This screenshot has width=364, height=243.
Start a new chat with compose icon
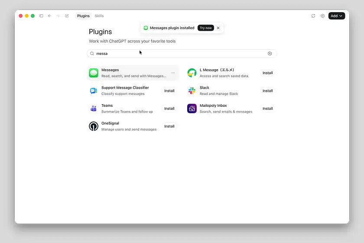pyautogui.click(x=67, y=16)
